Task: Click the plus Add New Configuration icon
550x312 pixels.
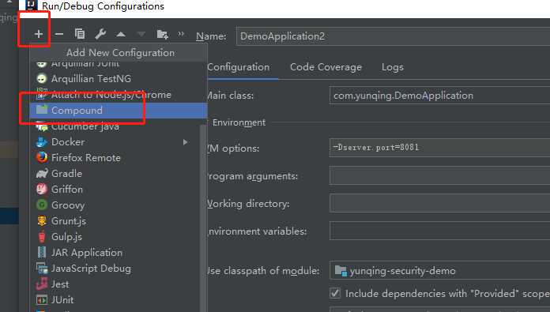Action: tap(39, 34)
